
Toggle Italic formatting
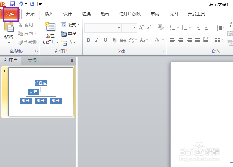click(97, 40)
